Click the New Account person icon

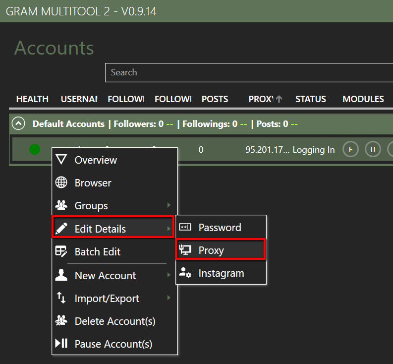[61, 275]
